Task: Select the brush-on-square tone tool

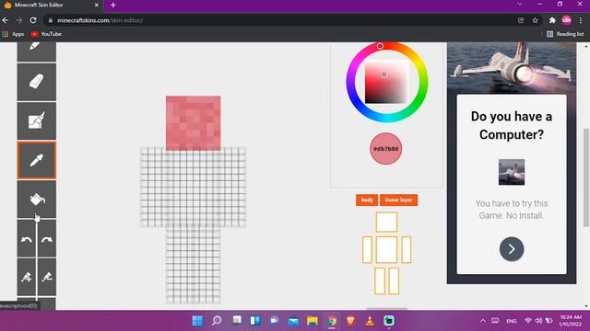Action: click(37, 120)
